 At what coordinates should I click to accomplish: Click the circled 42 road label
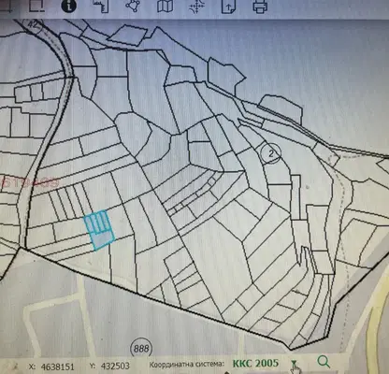tap(34, 25)
